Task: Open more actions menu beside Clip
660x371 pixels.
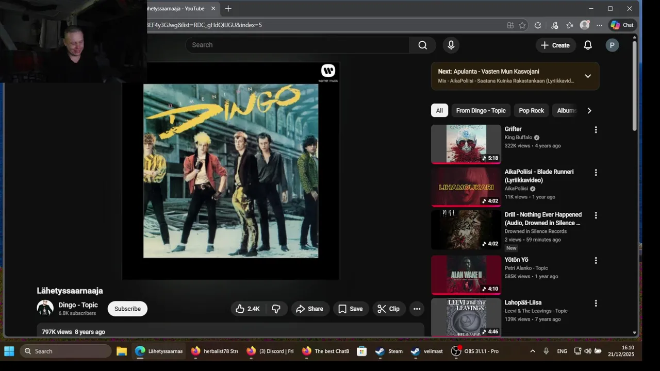Action: coord(417,309)
